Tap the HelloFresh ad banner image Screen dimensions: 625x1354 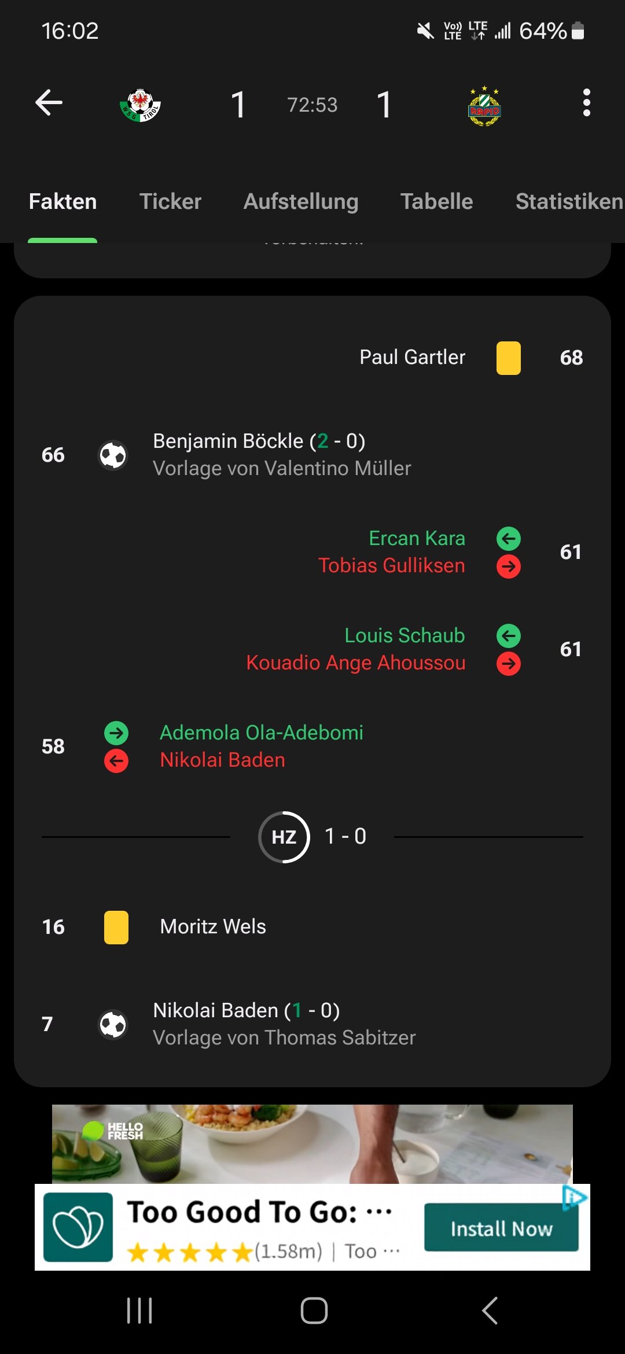tap(312, 1144)
